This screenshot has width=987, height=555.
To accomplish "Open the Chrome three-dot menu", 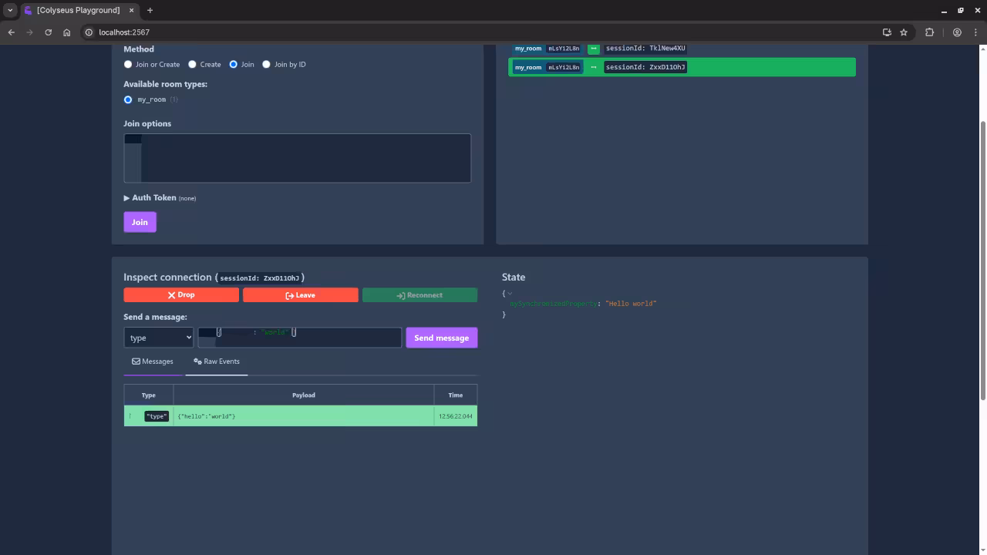I will point(974,32).
